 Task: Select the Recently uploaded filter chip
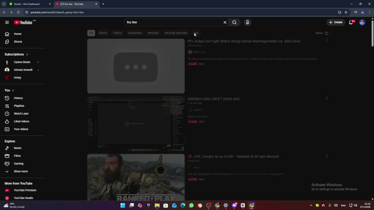tap(176, 33)
